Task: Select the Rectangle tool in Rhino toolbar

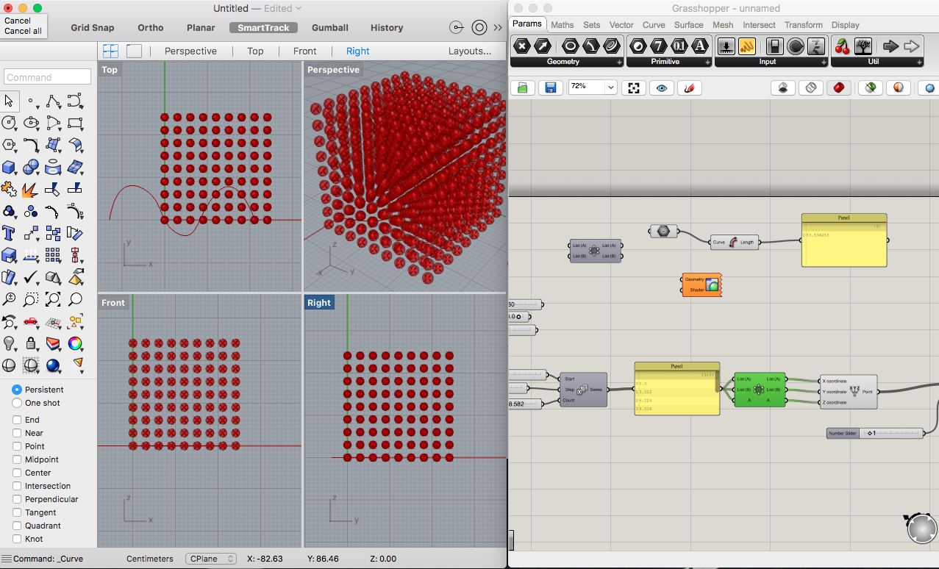Action: pyautogui.click(x=75, y=123)
